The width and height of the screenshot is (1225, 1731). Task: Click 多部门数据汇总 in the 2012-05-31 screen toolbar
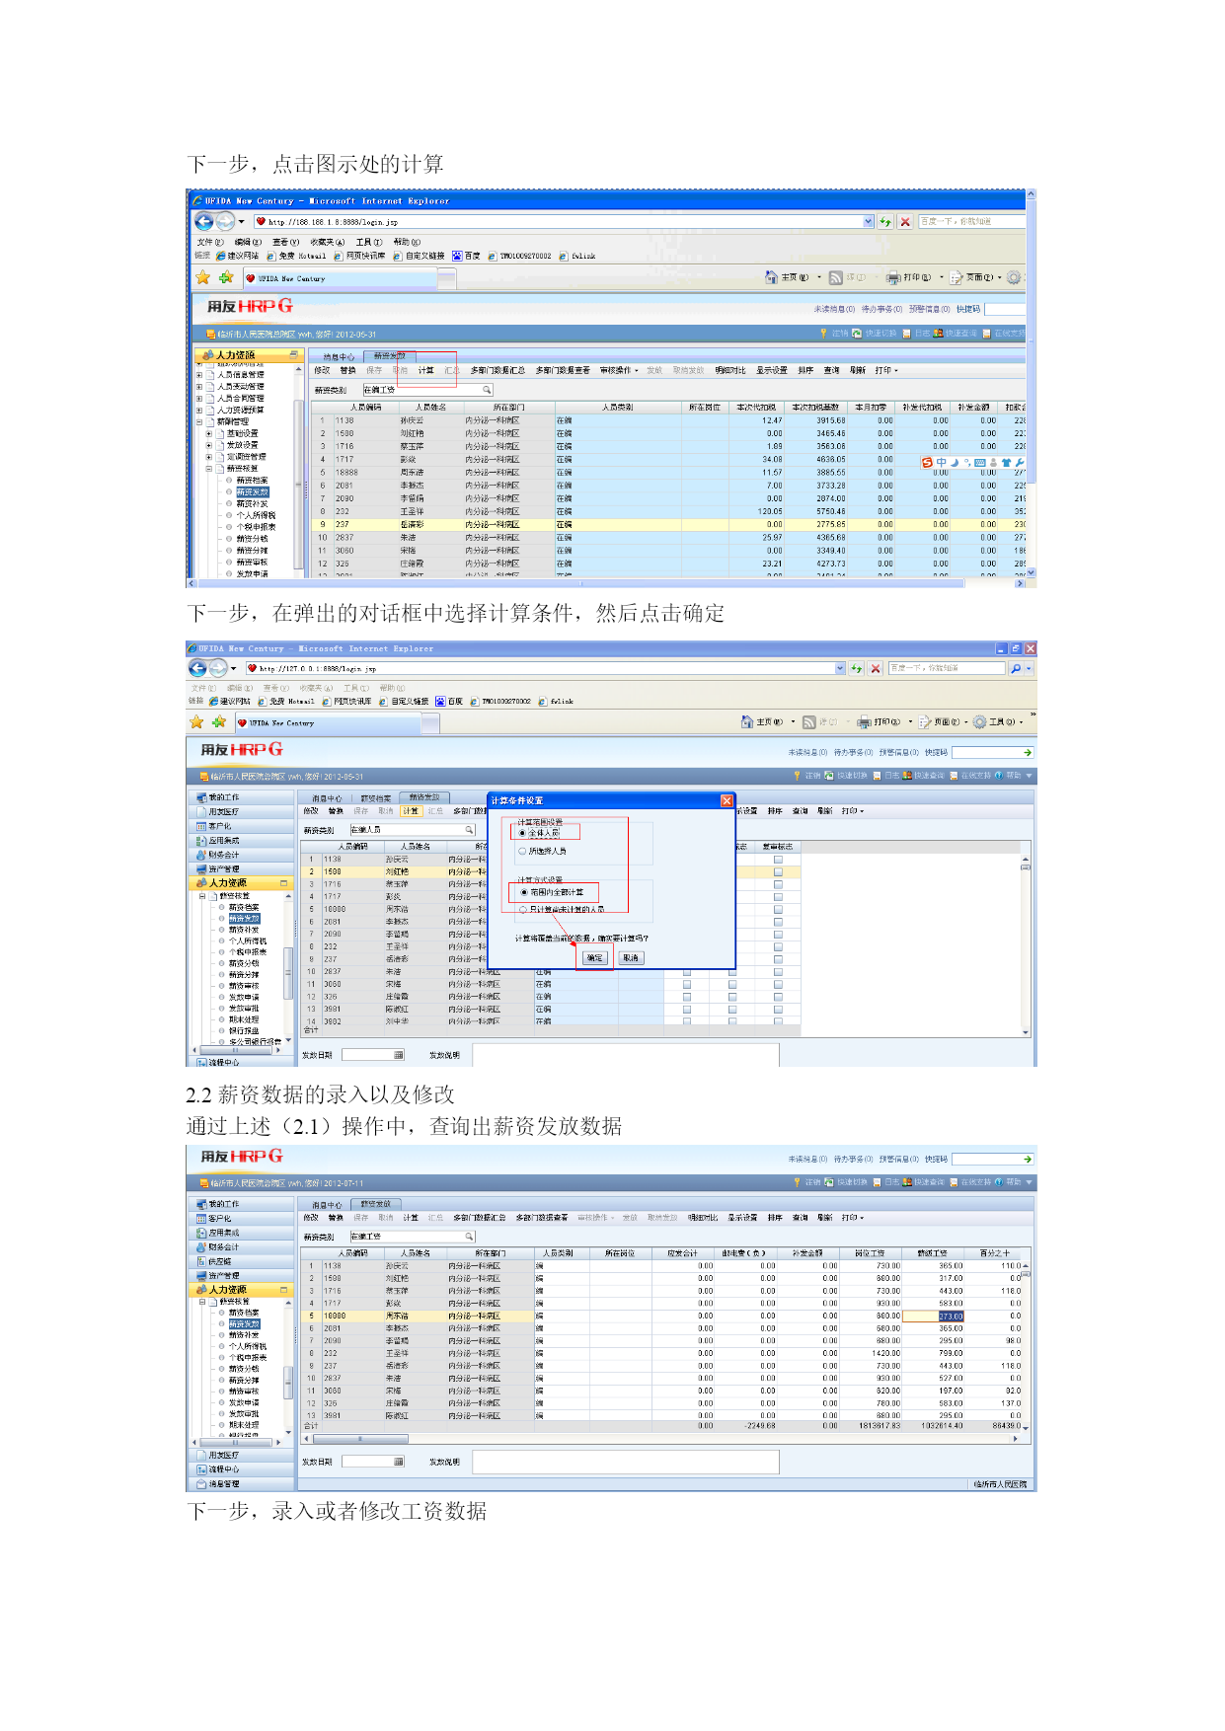tap(498, 371)
